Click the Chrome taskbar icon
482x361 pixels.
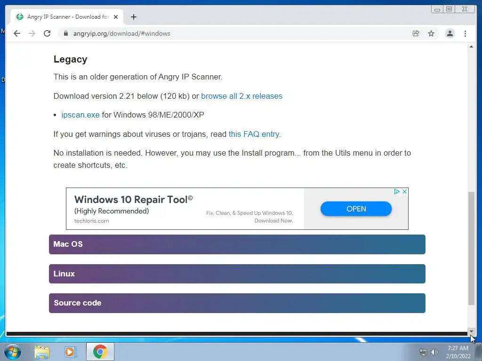[100, 352]
